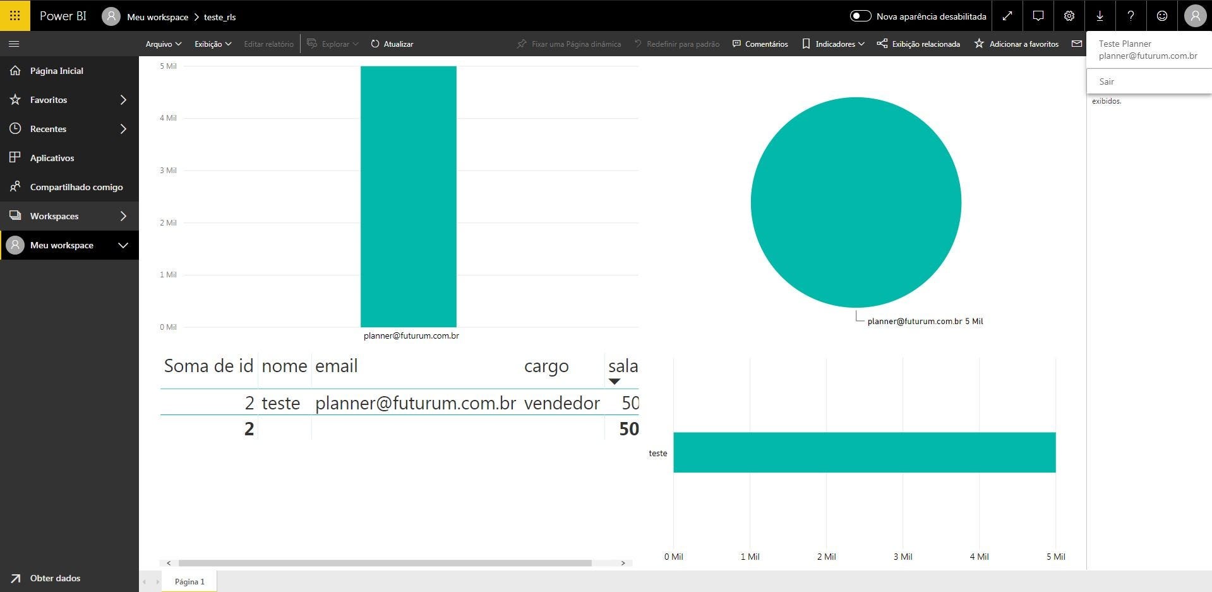
Task: Click Adicionar a favoritos star
Action: 1017,44
